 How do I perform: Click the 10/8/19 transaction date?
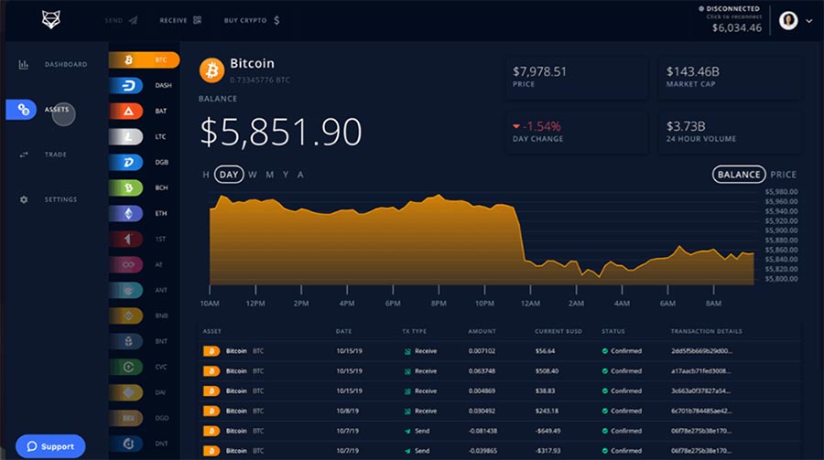click(347, 411)
